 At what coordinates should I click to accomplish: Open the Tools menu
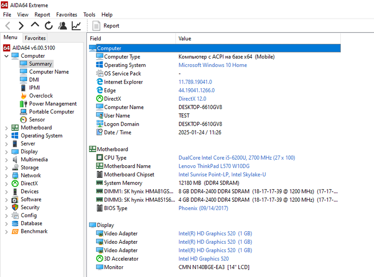[89, 15]
